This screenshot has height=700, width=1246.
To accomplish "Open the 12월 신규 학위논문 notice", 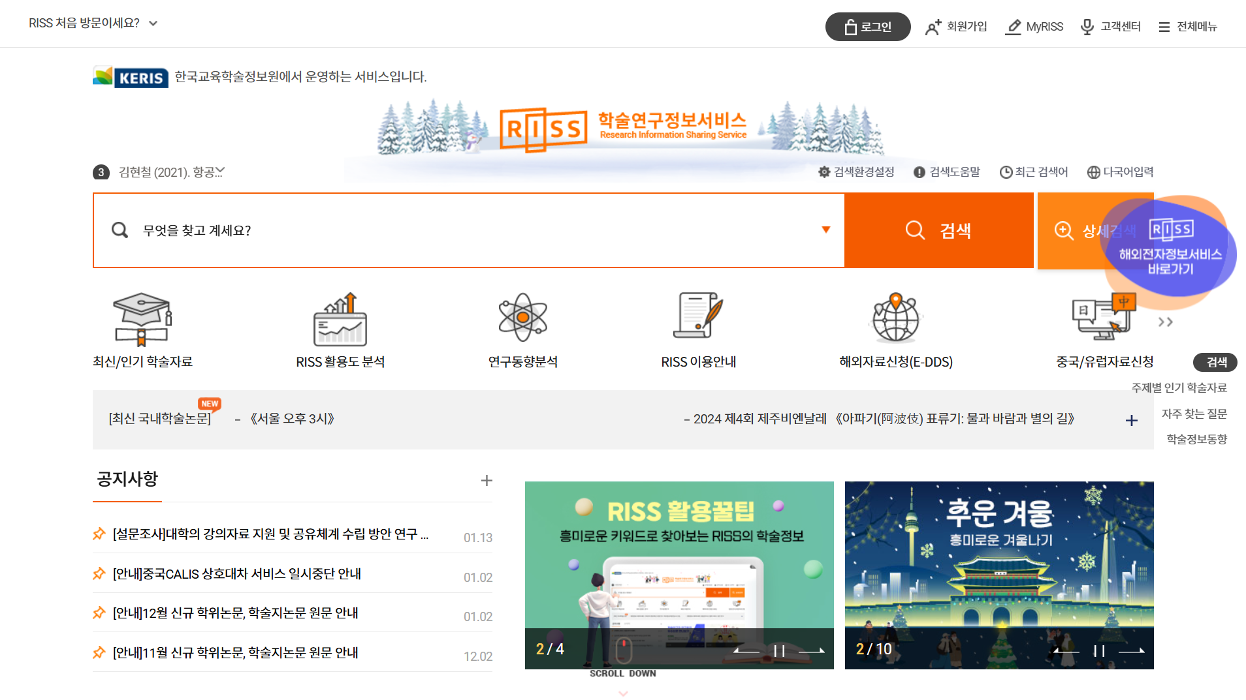I will pyautogui.click(x=235, y=613).
